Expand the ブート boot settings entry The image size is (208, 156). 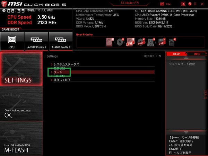pyautogui.click(x=58, y=72)
